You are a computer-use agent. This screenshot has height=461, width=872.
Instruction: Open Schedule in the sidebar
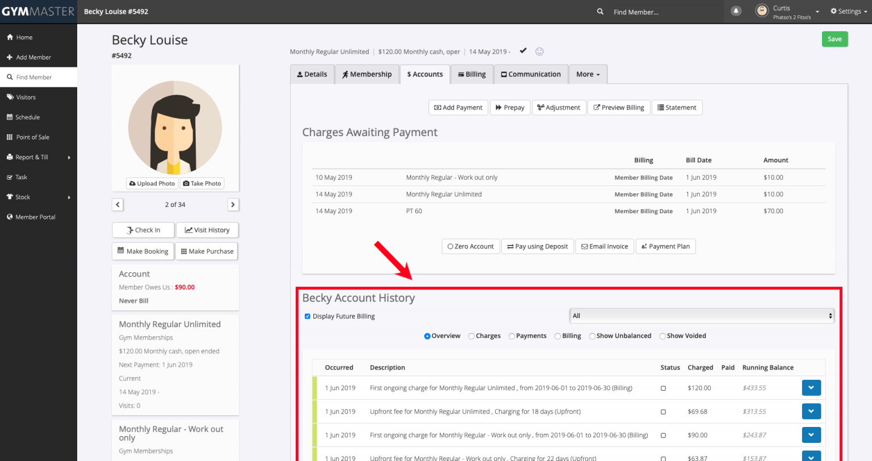[x=27, y=117]
